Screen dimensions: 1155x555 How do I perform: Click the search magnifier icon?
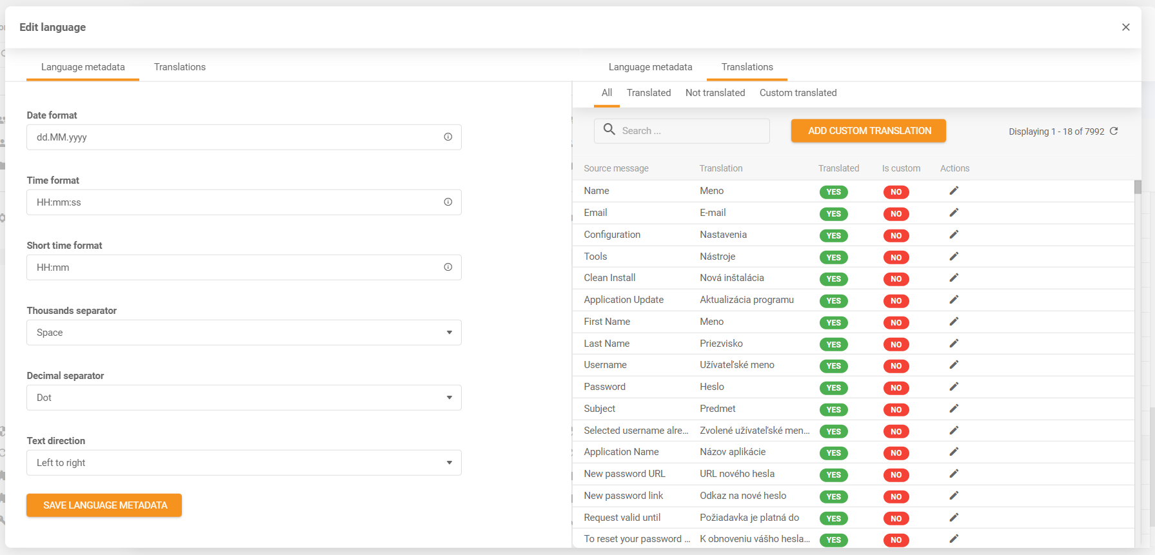click(609, 130)
